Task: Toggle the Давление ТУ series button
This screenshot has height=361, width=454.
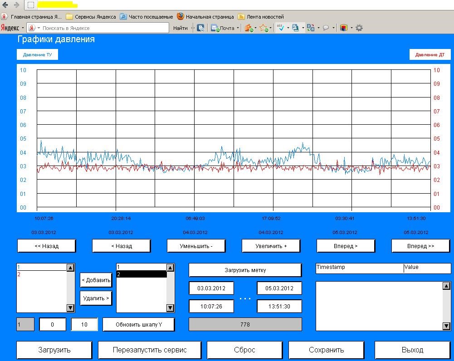Action: tap(38, 55)
